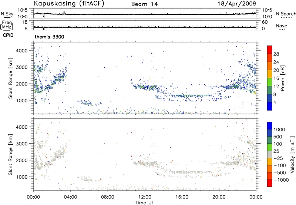
Task: Select the 'Power [dB]' colorbar label
Action: pos(282,78)
